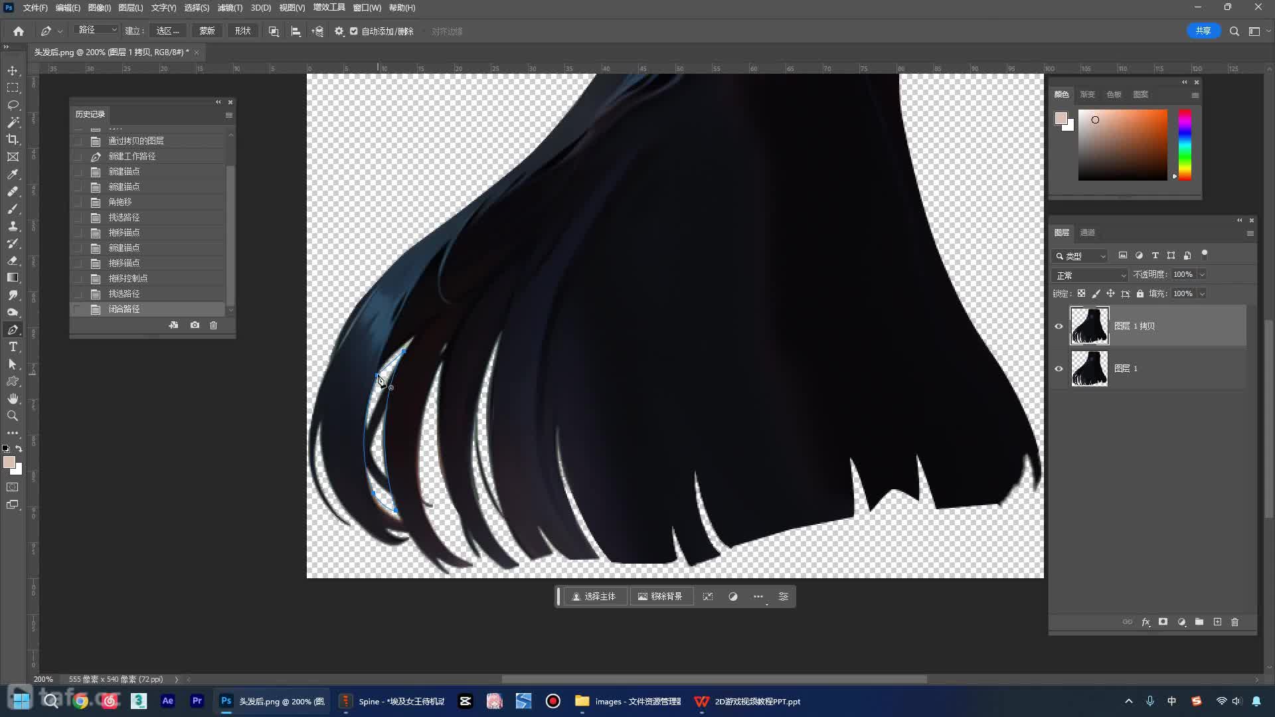Switch to the 渐变 tab
The image size is (1275, 717).
pyautogui.click(x=1087, y=94)
